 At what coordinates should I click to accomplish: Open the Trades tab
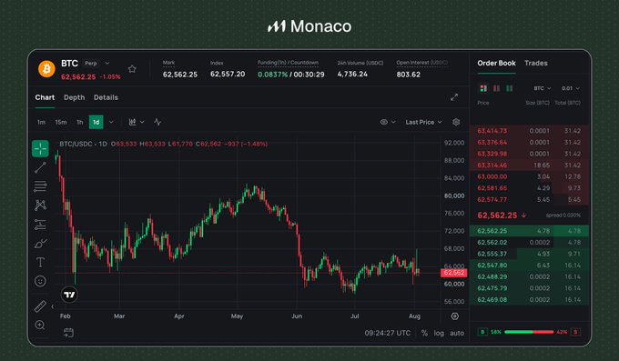click(535, 63)
